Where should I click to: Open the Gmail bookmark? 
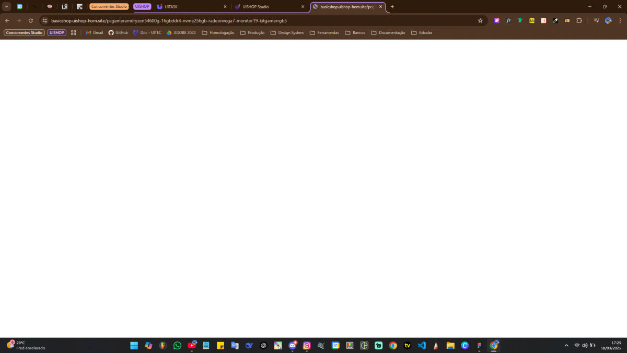[95, 32]
